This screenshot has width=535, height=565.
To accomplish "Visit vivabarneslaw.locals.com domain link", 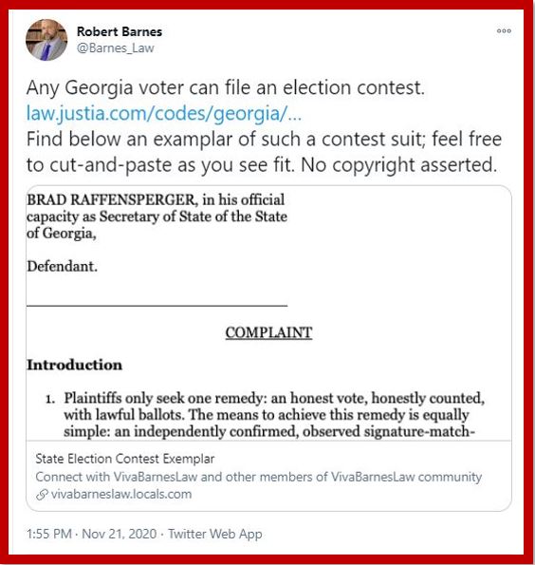I will (x=121, y=494).
